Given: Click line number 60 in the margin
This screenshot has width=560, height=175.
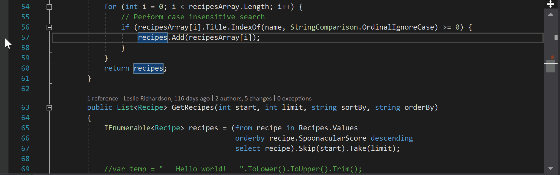Looking at the screenshot, I should (x=25, y=68).
